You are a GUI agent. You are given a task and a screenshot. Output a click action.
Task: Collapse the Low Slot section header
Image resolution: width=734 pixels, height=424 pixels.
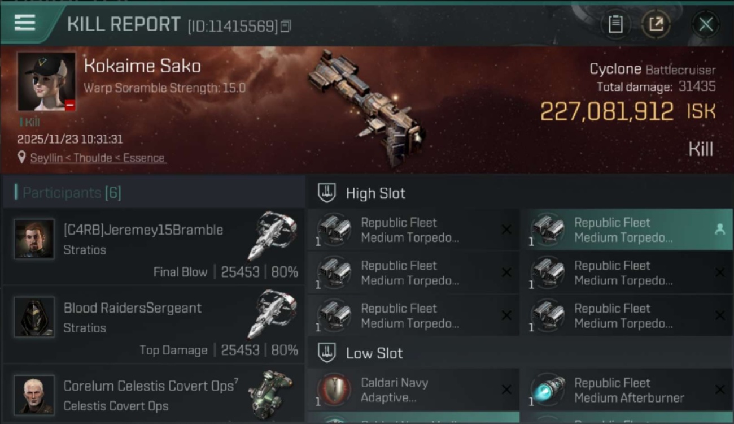tap(374, 353)
